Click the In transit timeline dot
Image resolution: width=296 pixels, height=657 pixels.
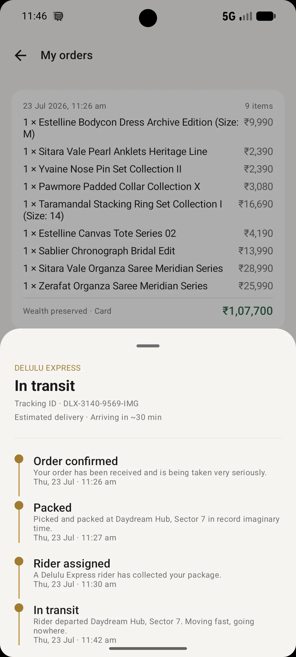pyautogui.click(x=19, y=608)
